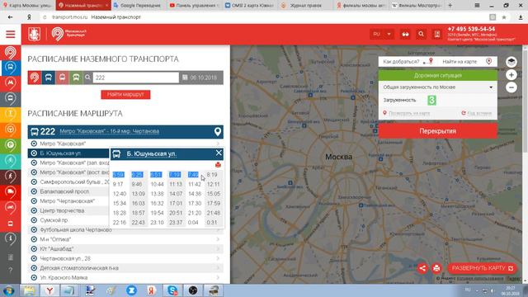The width and height of the screenshot is (528, 297).
Task: Open Yandex browser Y icon on taskbar
Action: (x=49, y=290)
